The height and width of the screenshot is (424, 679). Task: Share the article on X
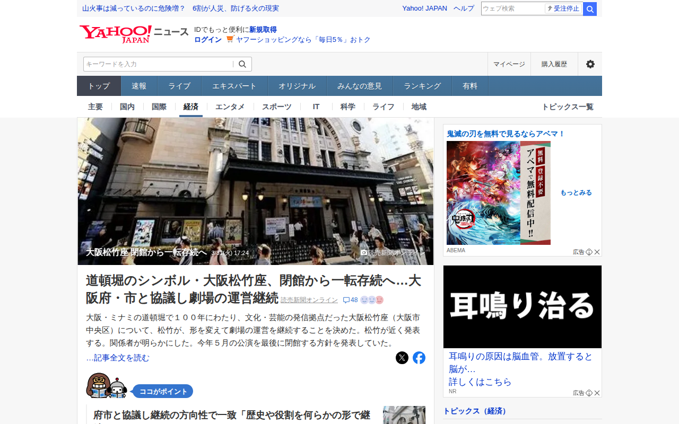402,358
